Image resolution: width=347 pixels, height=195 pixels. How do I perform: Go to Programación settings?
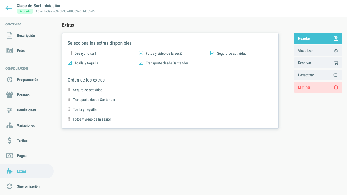coord(27,80)
